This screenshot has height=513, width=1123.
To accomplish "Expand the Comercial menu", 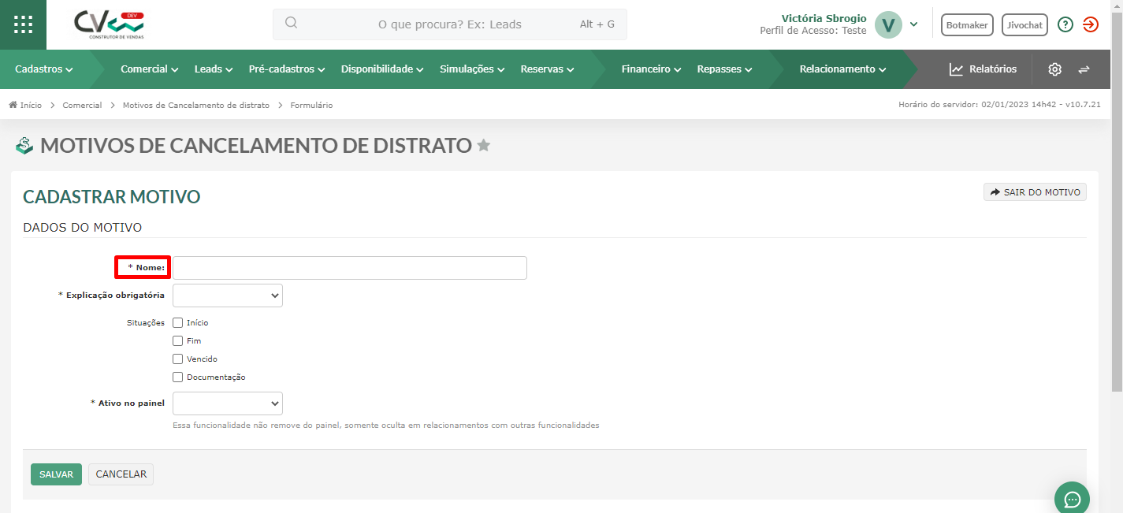I will tap(150, 69).
